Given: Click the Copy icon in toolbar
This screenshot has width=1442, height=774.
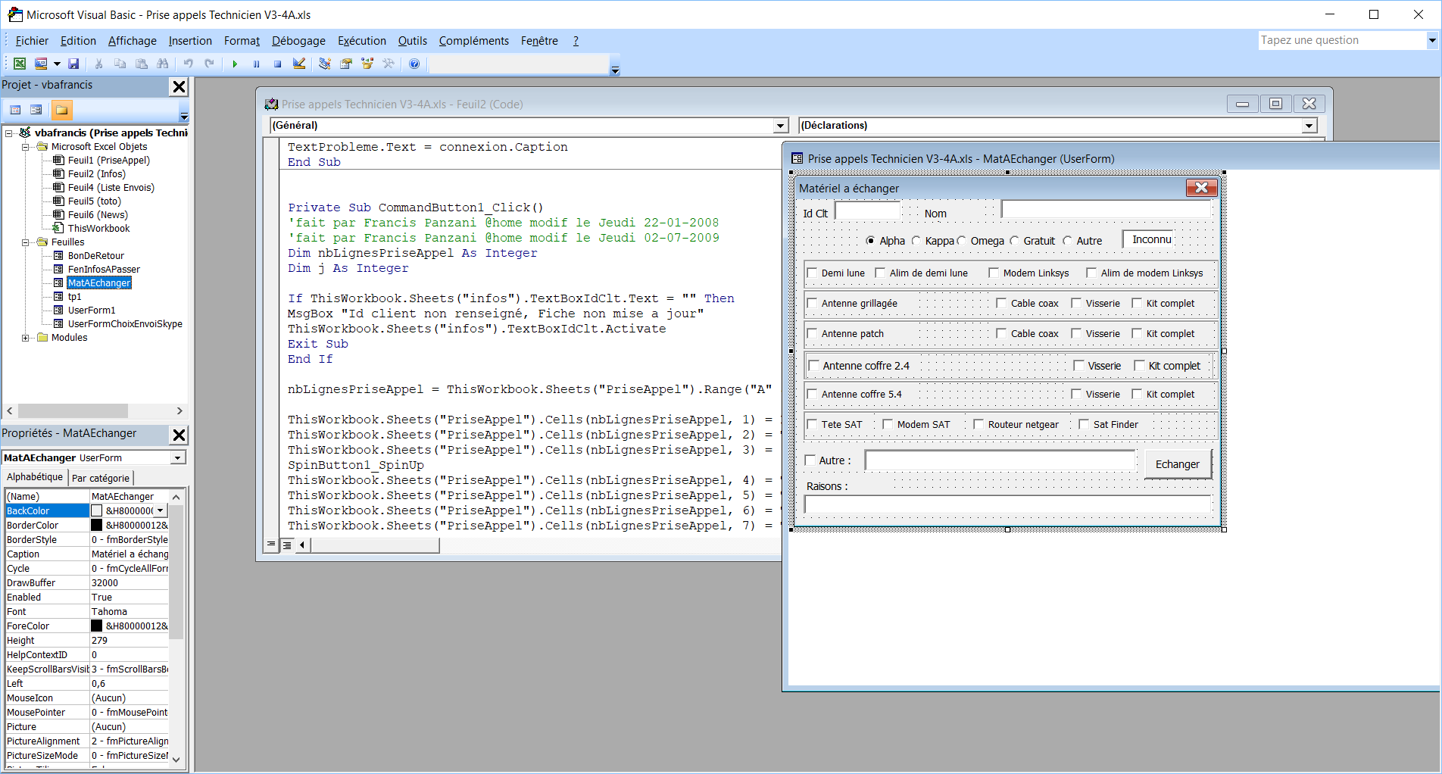Looking at the screenshot, I should pos(120,64).
